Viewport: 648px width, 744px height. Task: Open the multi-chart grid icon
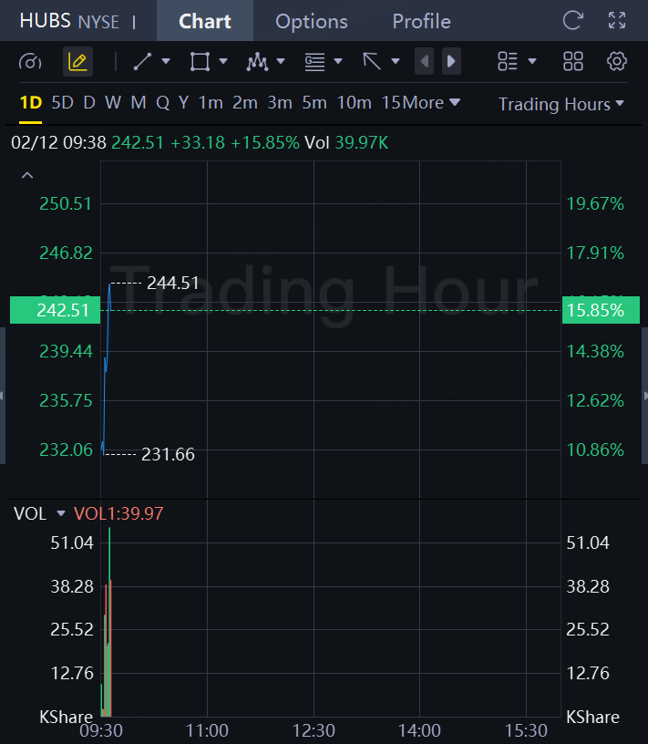tap(573, 61)
